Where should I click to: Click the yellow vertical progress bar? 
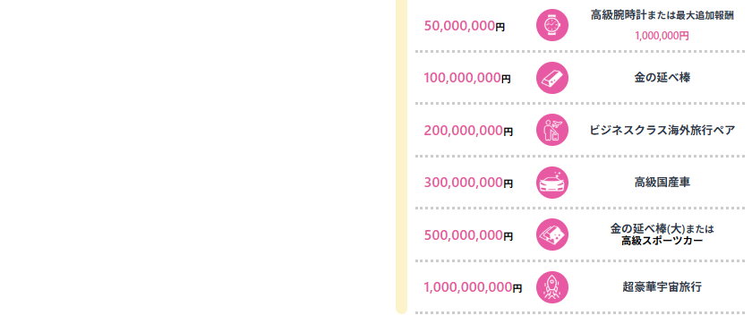(x=401, y=158)
